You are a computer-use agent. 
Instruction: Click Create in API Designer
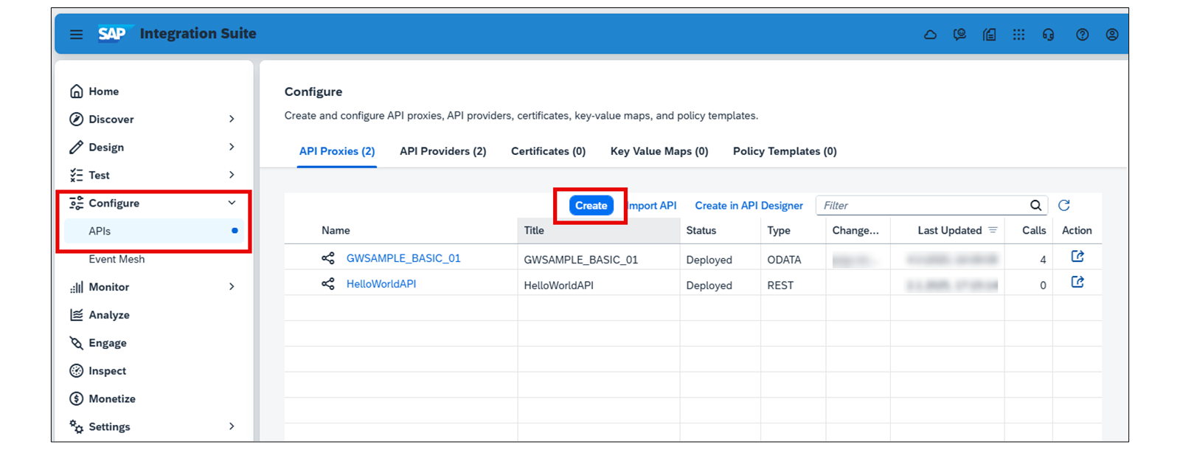click(749, 206)
